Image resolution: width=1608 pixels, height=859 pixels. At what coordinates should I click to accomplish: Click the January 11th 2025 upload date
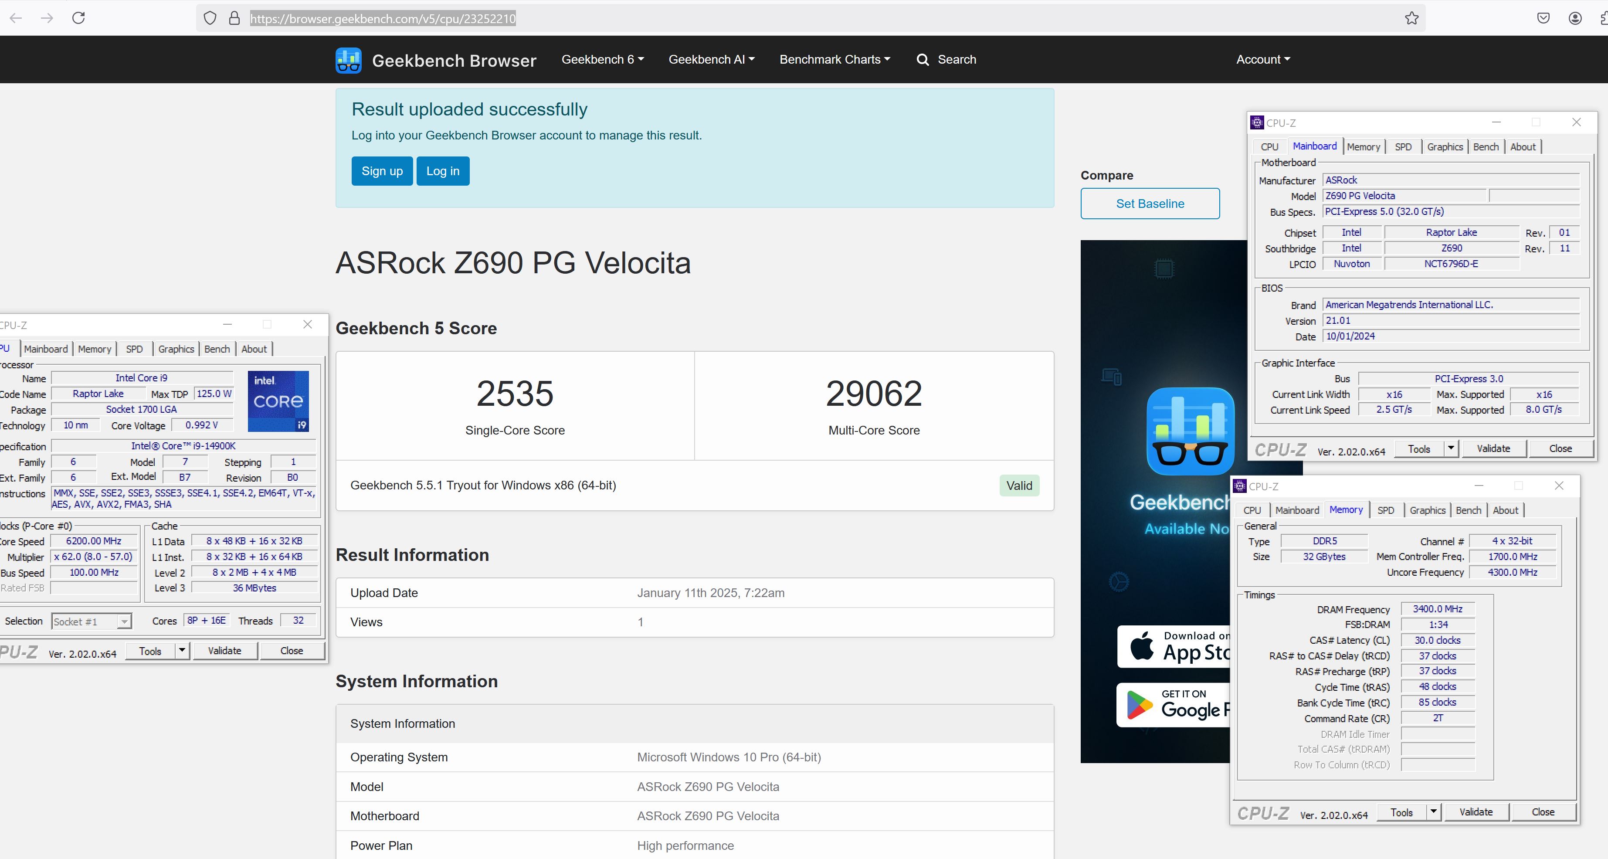point(710,593)
